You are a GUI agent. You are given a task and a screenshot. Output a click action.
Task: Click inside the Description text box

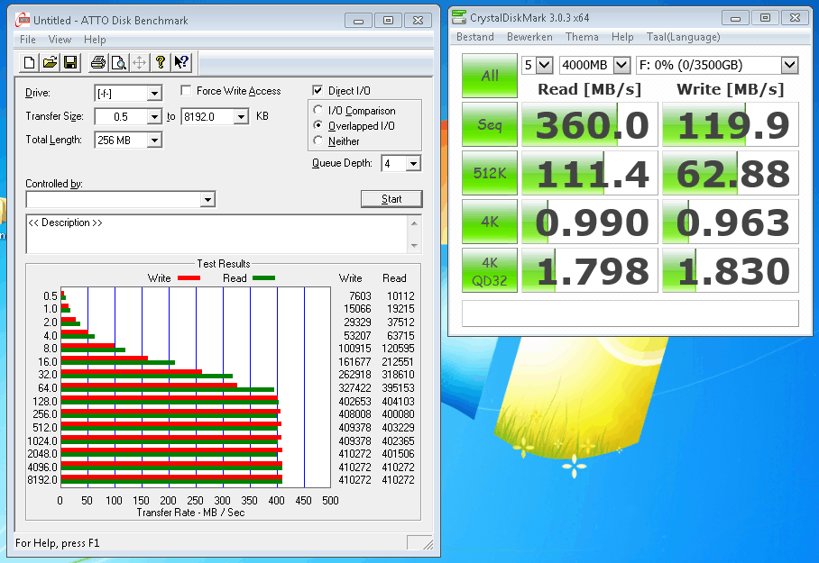[x=216, y=234]
